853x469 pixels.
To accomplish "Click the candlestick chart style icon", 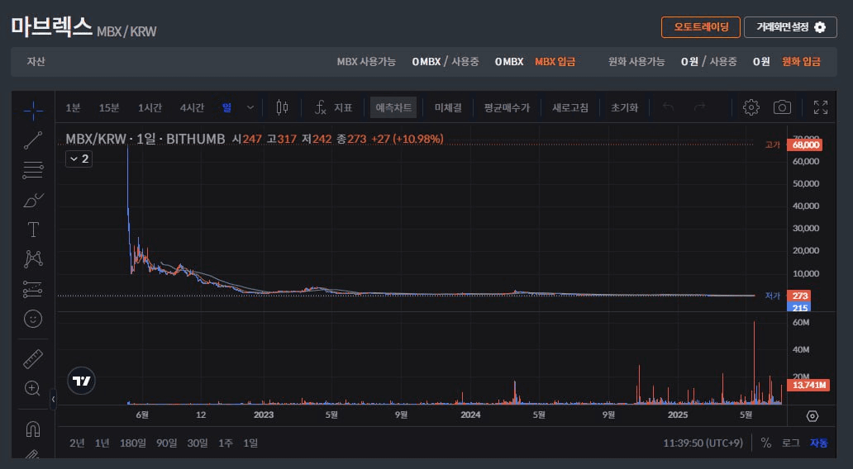I will point(282,107).
